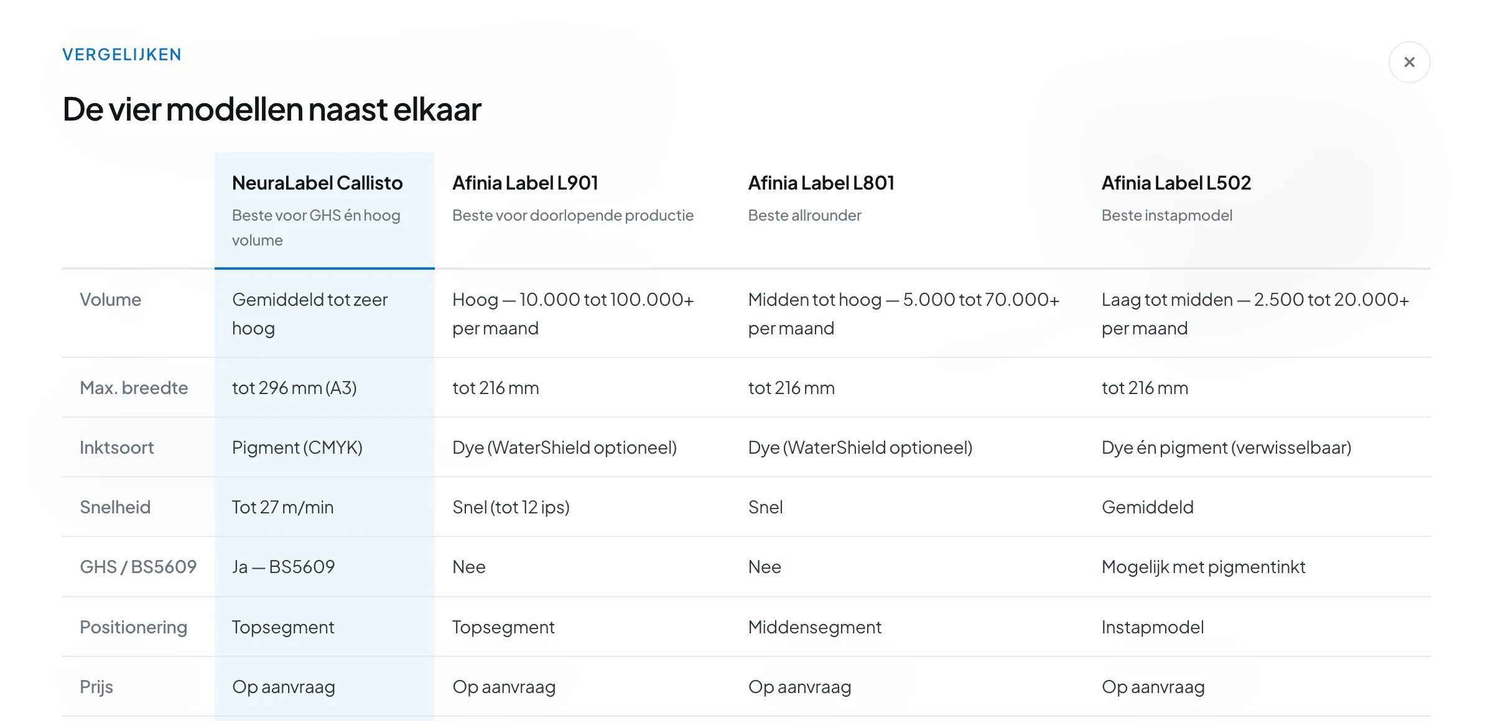Click the 'Prijs' row label

96,687
